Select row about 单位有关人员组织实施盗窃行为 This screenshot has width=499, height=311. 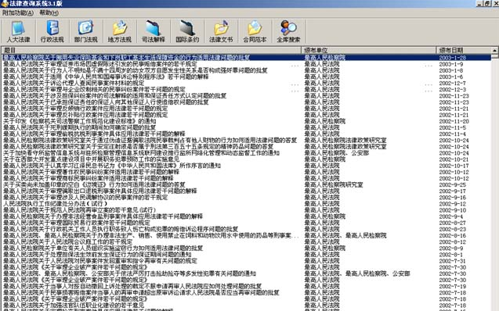pos(247,248)
